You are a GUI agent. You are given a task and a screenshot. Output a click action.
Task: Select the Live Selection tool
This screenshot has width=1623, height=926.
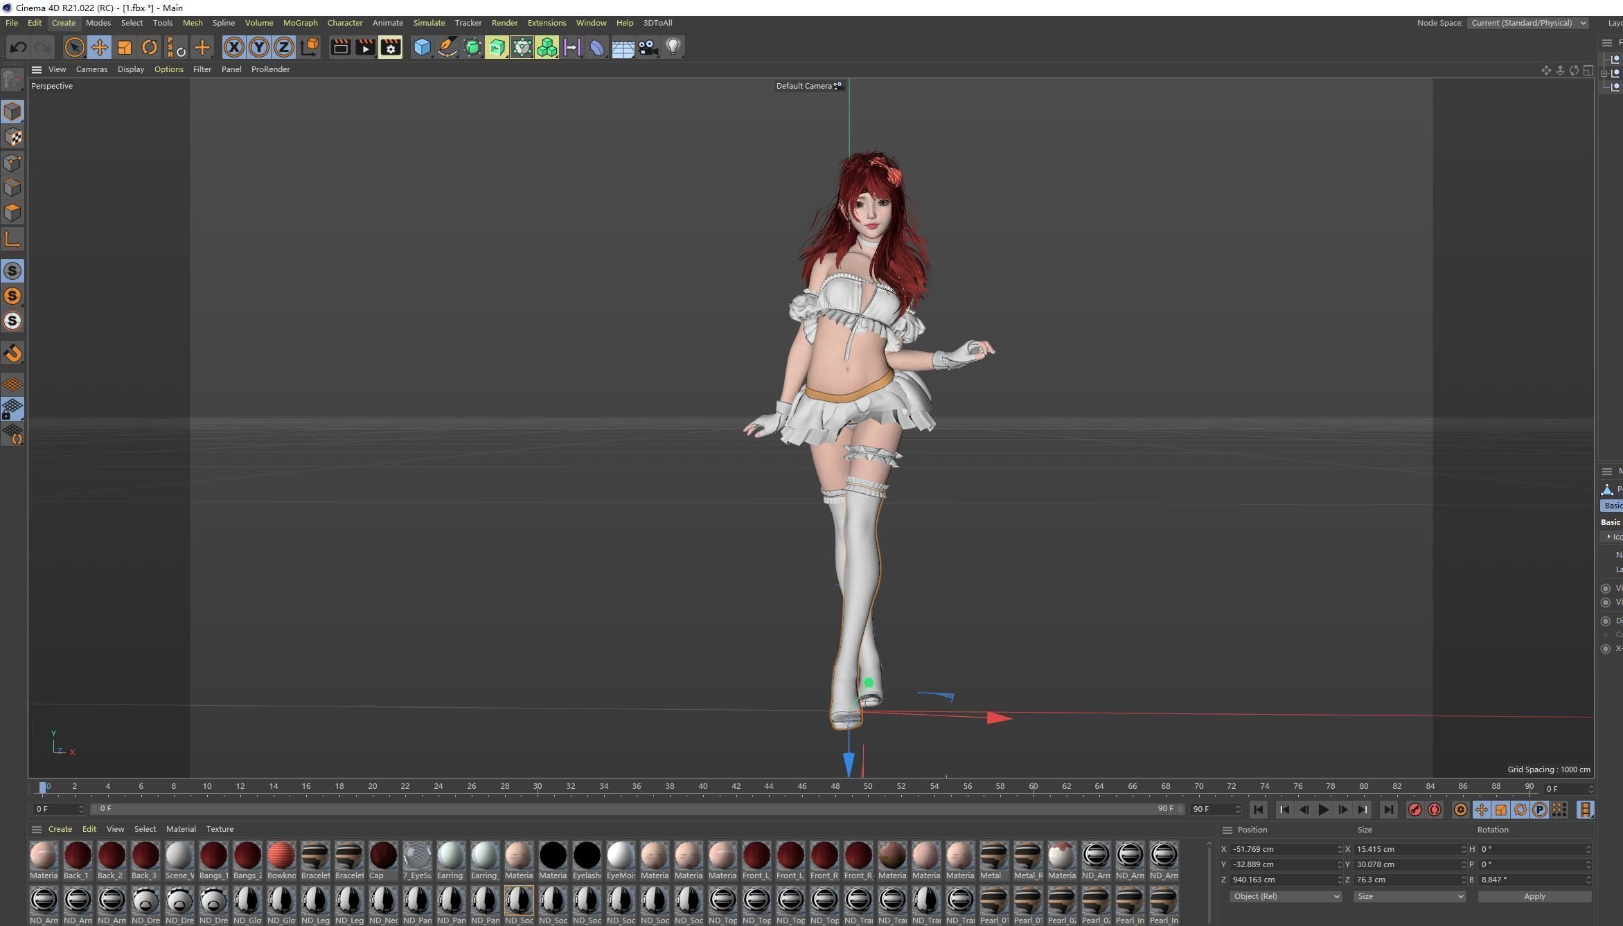pyautogui.click(x=74, y=47)
